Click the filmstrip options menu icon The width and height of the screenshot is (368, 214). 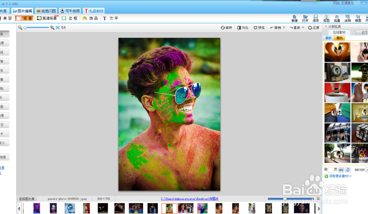click(x=318, y=199)
